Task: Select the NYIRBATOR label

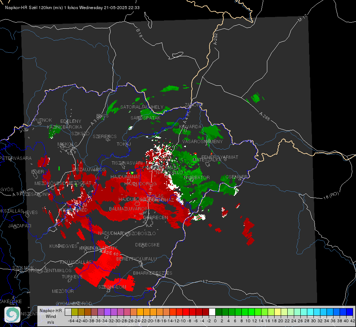Action: coord(197,177)
